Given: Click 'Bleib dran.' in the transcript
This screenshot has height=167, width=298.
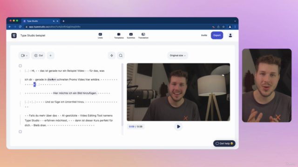Looking at the screenshot, I should pyautogui.click(x=40, y=125).
